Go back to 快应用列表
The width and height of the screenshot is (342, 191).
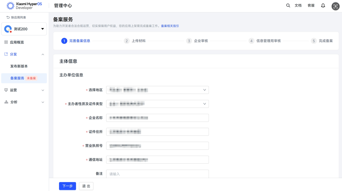point(16,17)
